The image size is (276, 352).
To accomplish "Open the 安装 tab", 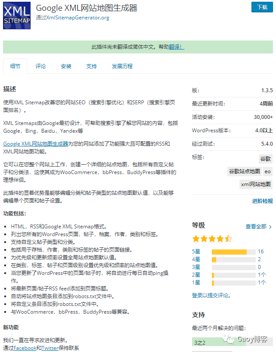I will [66, 66].
